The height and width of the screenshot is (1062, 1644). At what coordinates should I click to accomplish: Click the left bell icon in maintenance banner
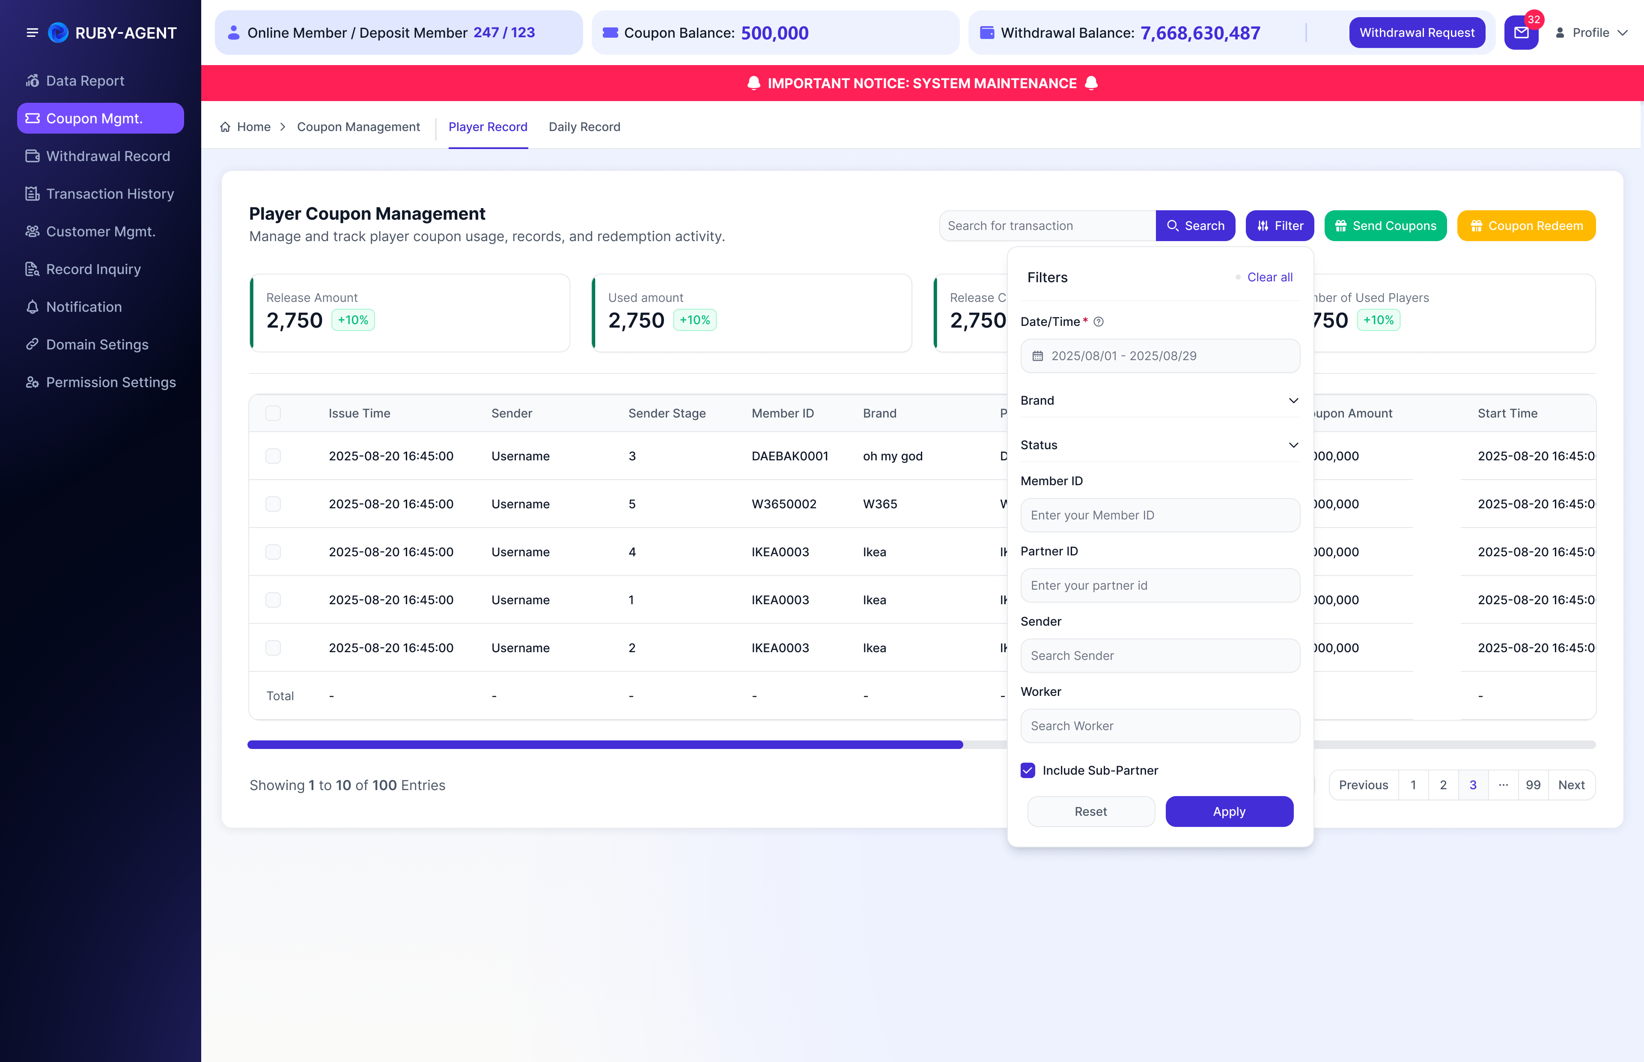click(x=754, y=84)
